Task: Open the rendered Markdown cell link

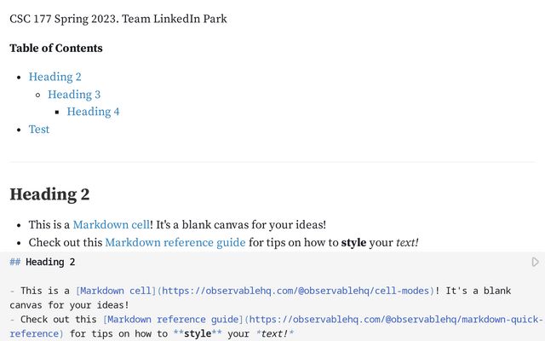Action: pos(111,225)
